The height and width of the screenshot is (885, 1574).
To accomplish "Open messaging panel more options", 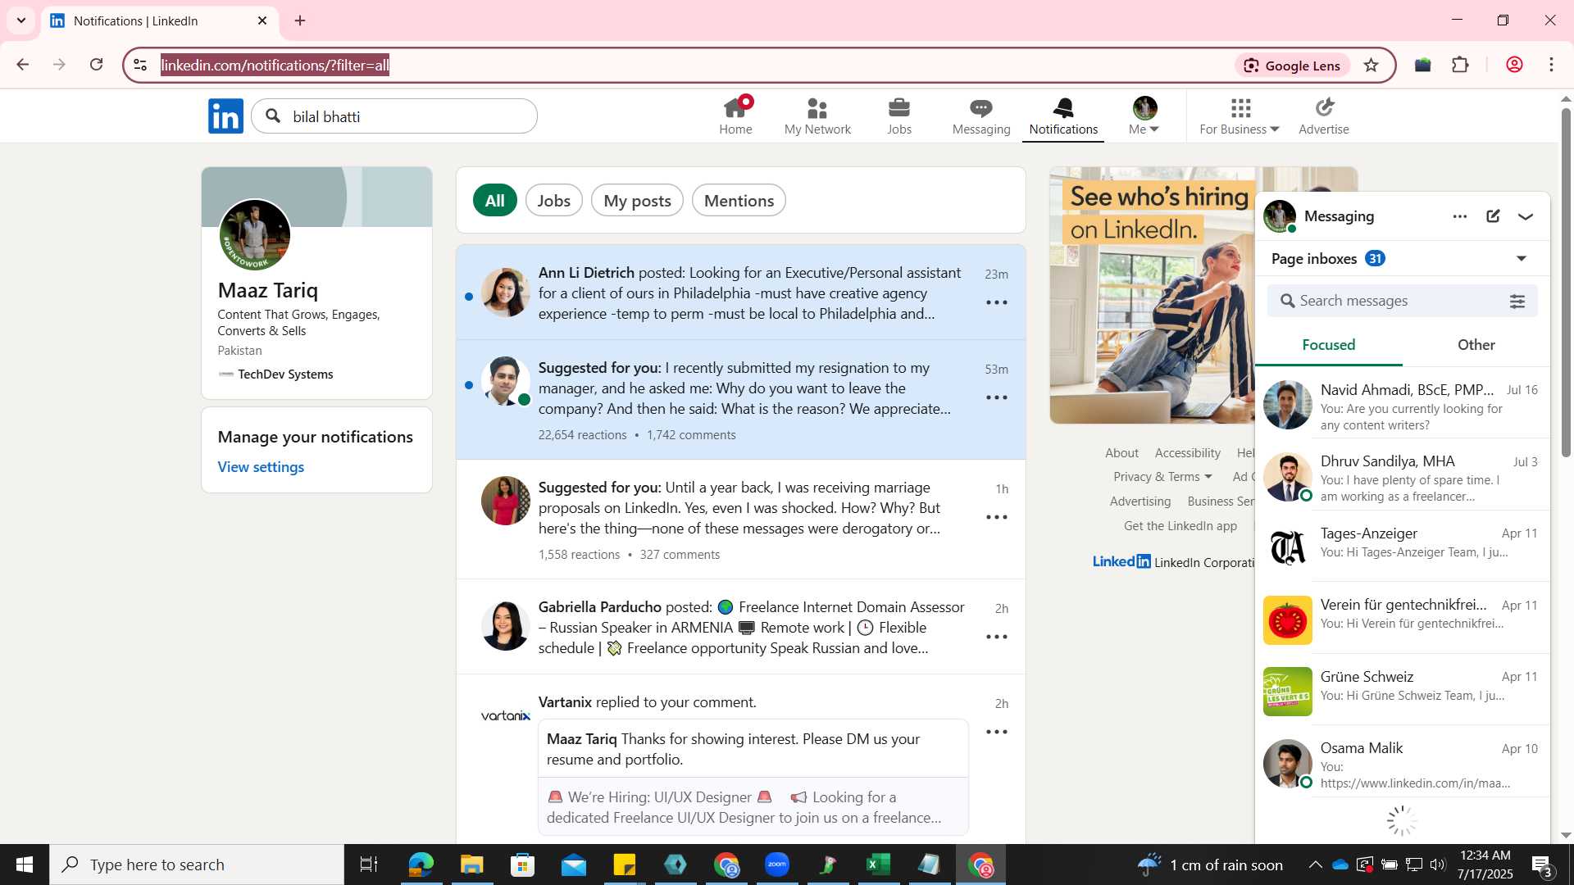I will click(x=1460, y=216).
